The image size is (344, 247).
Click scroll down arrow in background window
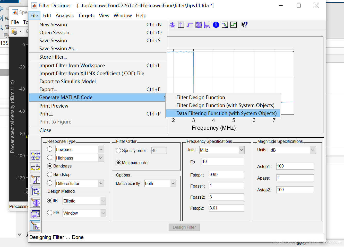click(19, 234)
